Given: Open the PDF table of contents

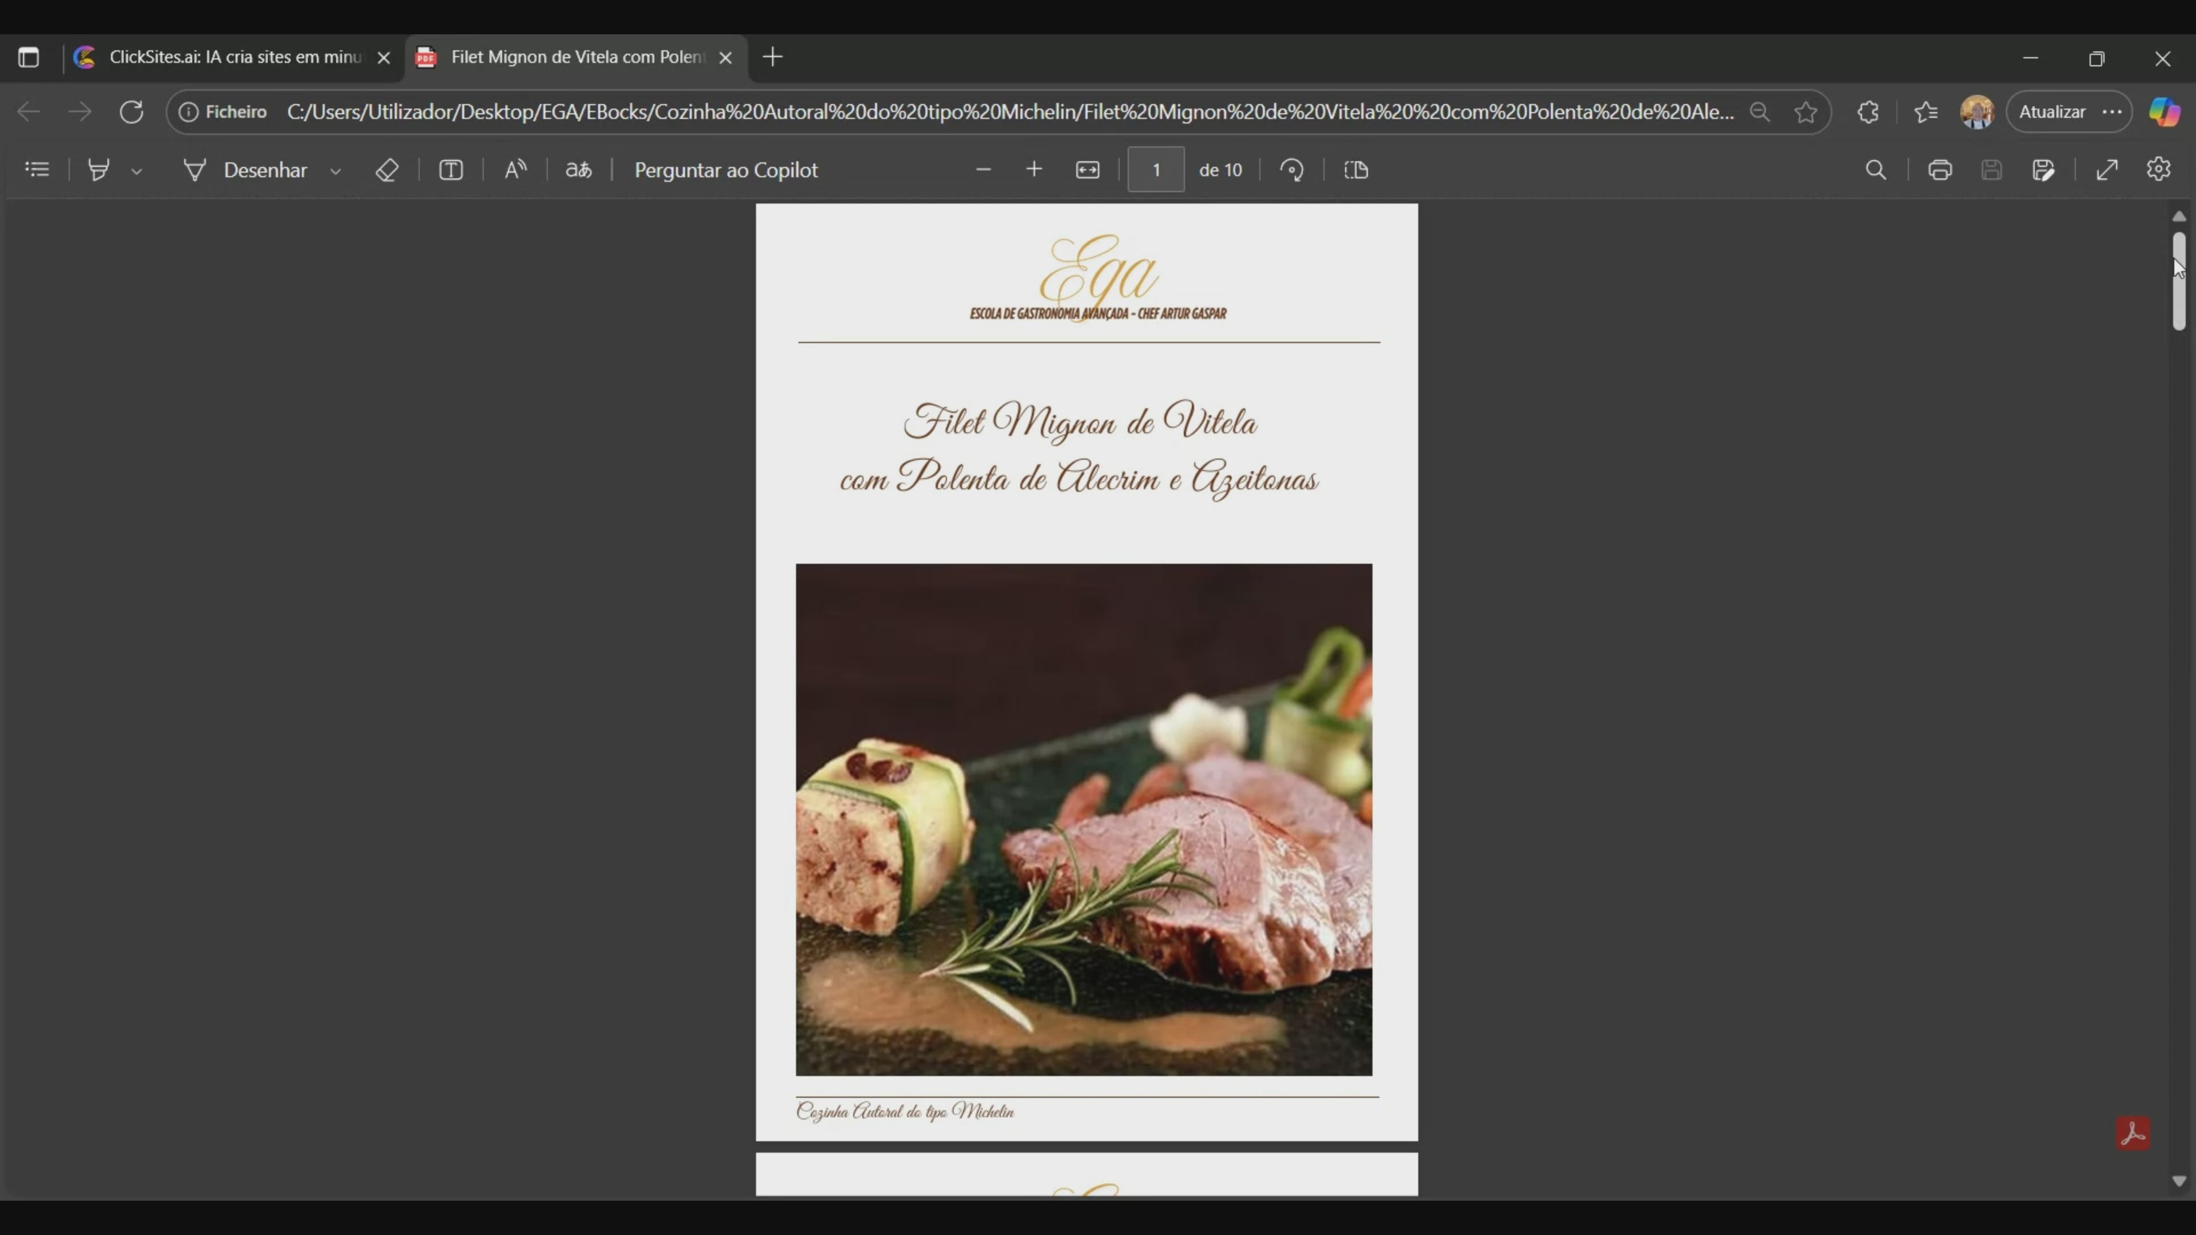Looking at the screenshot, I should [37, 170].
